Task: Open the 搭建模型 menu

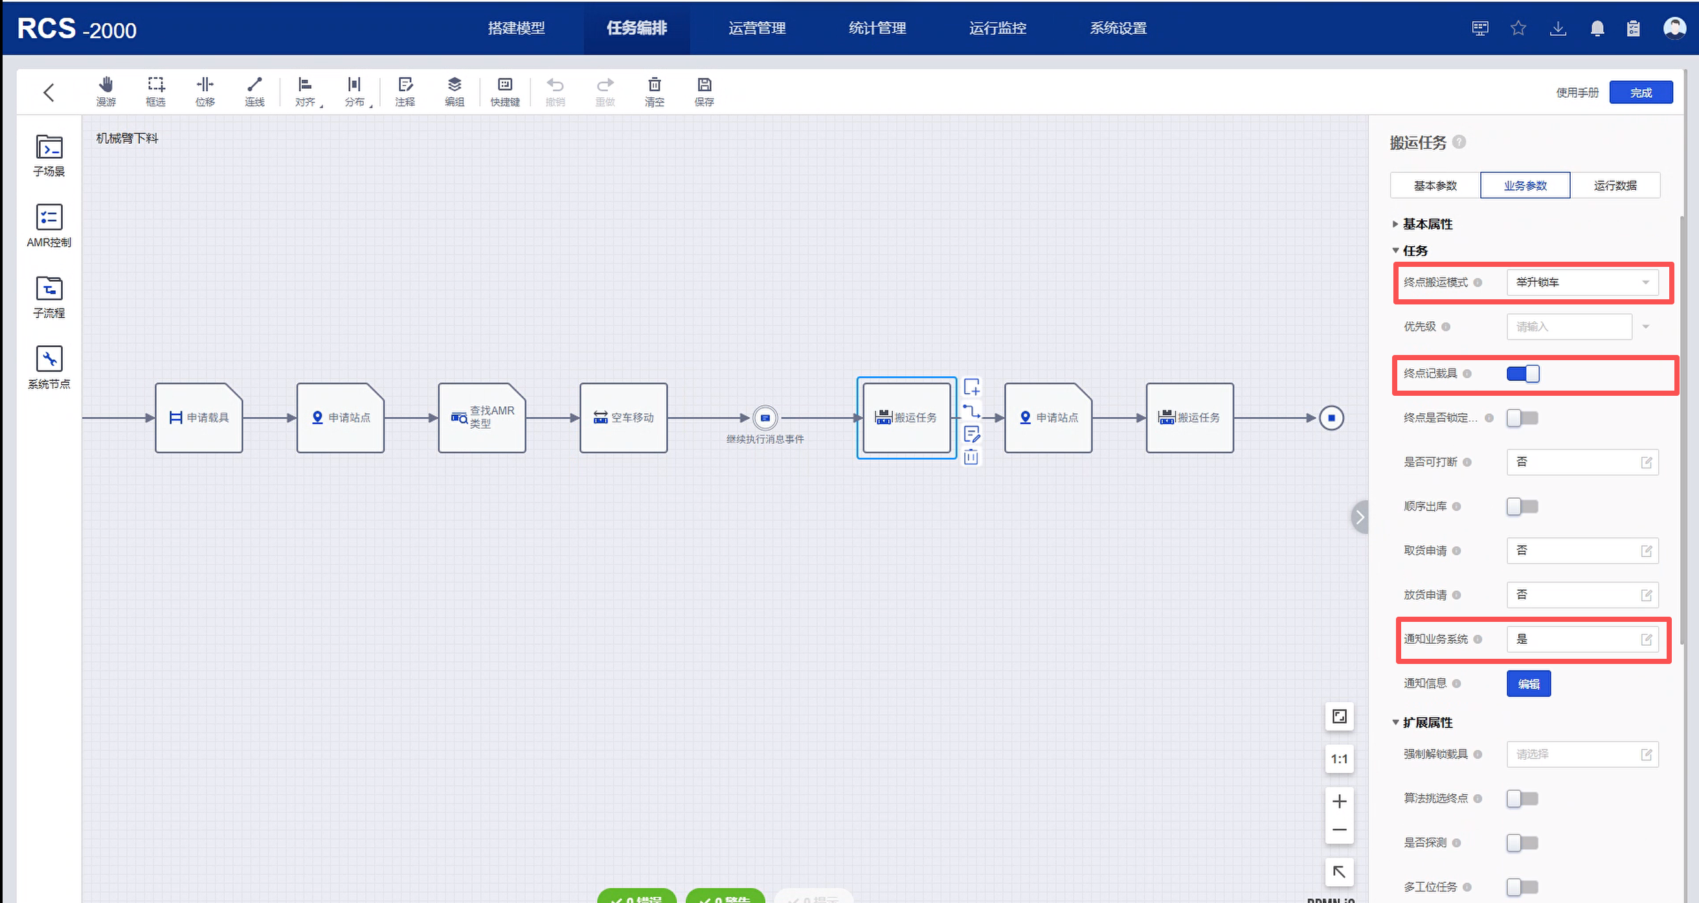Action: point(517,29)
